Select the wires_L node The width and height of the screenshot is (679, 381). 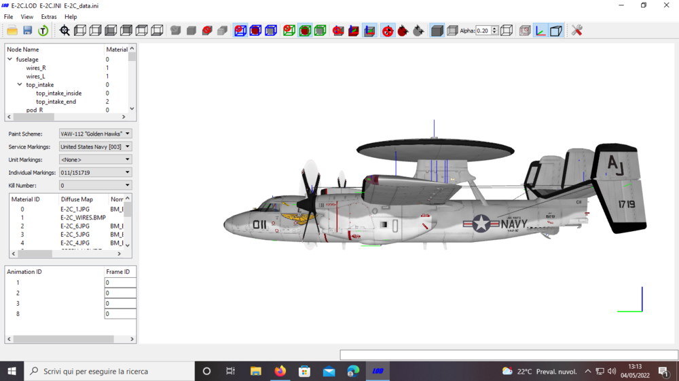[35, 76]
